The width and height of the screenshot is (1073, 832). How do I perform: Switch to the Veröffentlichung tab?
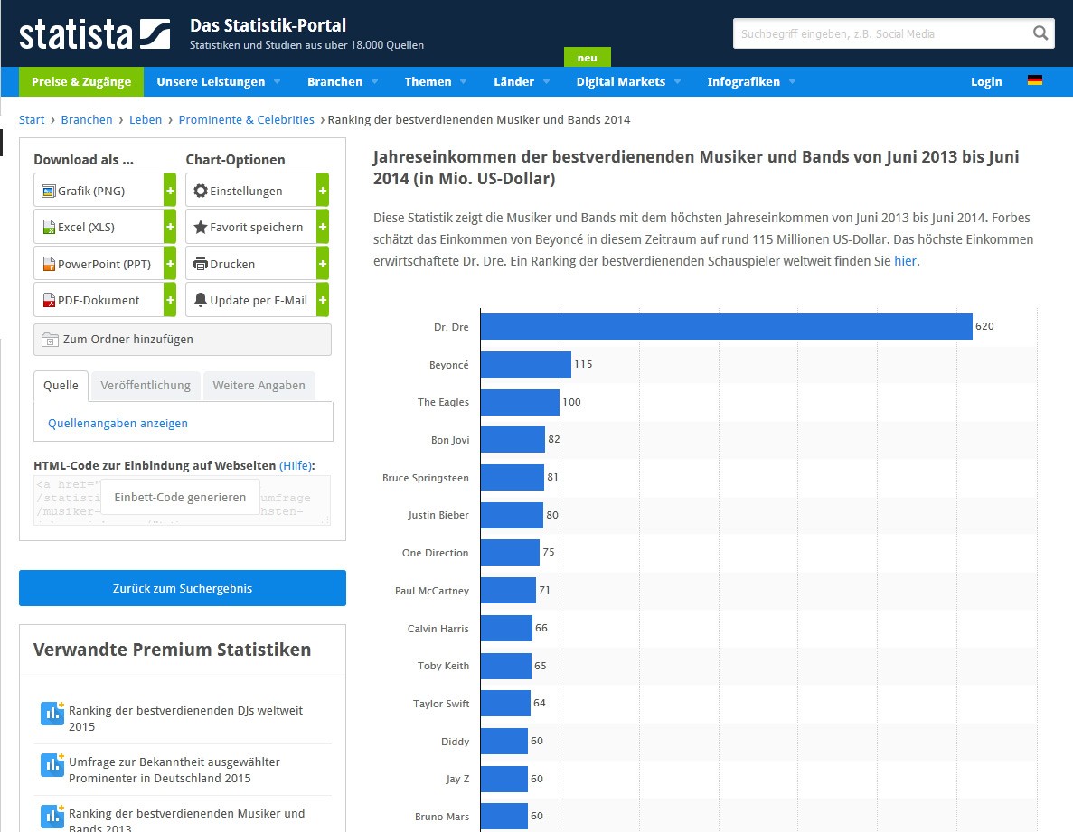146,386
